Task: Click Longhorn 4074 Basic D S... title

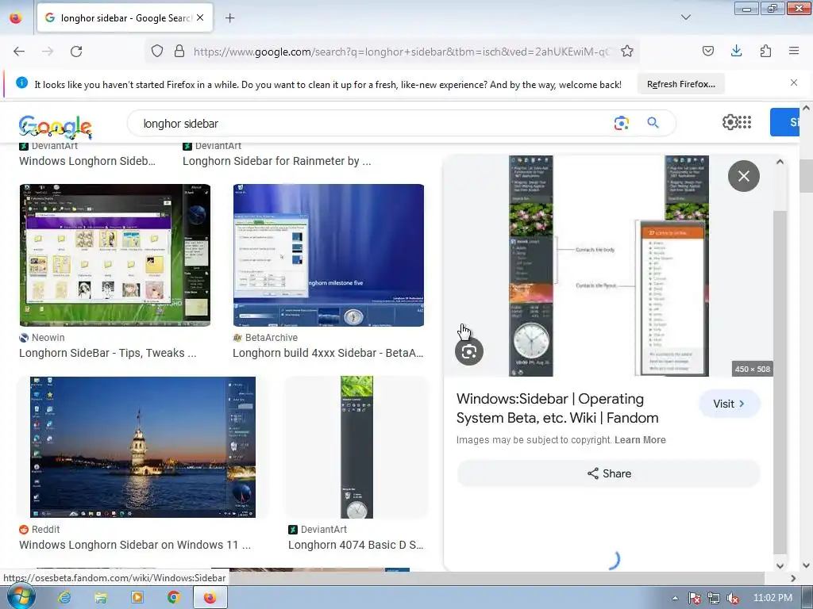Action: tap(356, 545)
